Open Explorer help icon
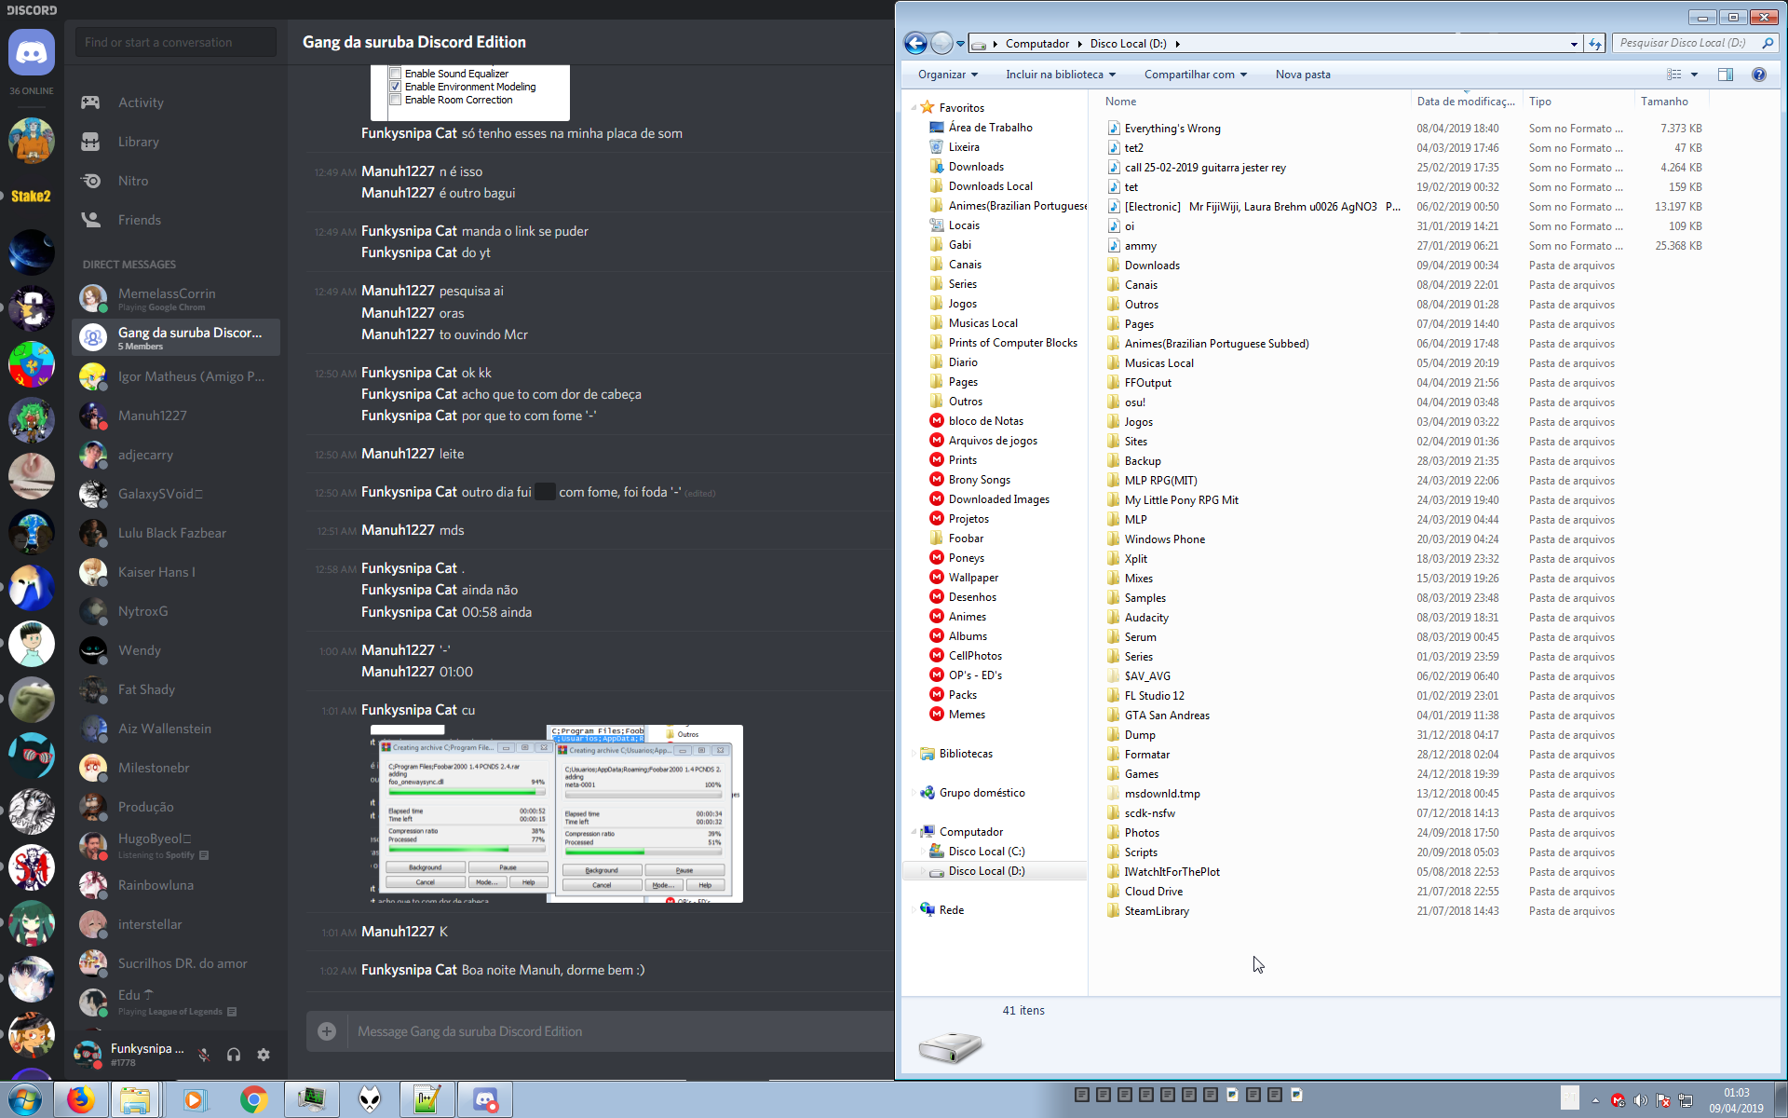 (x=1758, y=75)
